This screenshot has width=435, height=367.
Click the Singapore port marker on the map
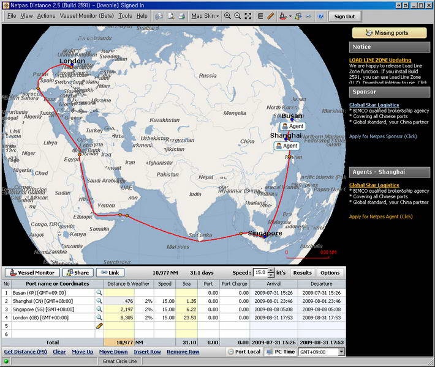coord(265,237)
